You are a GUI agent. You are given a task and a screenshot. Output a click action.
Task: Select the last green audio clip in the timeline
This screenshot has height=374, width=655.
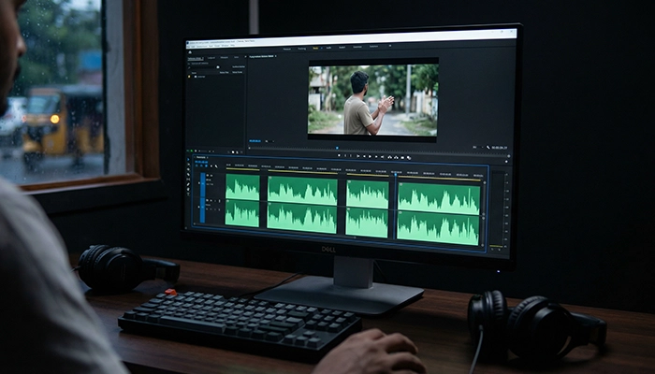439,212
